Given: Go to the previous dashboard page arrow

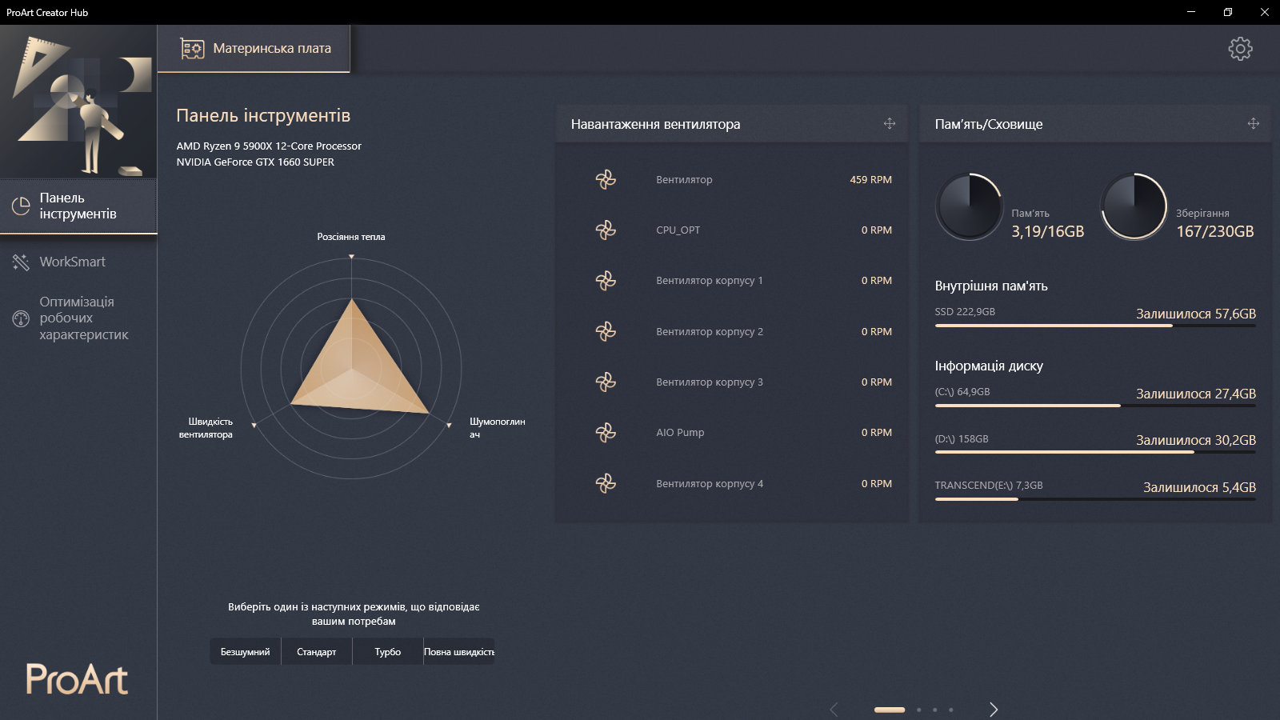Looking at the screenshot, I should (834, 710).
